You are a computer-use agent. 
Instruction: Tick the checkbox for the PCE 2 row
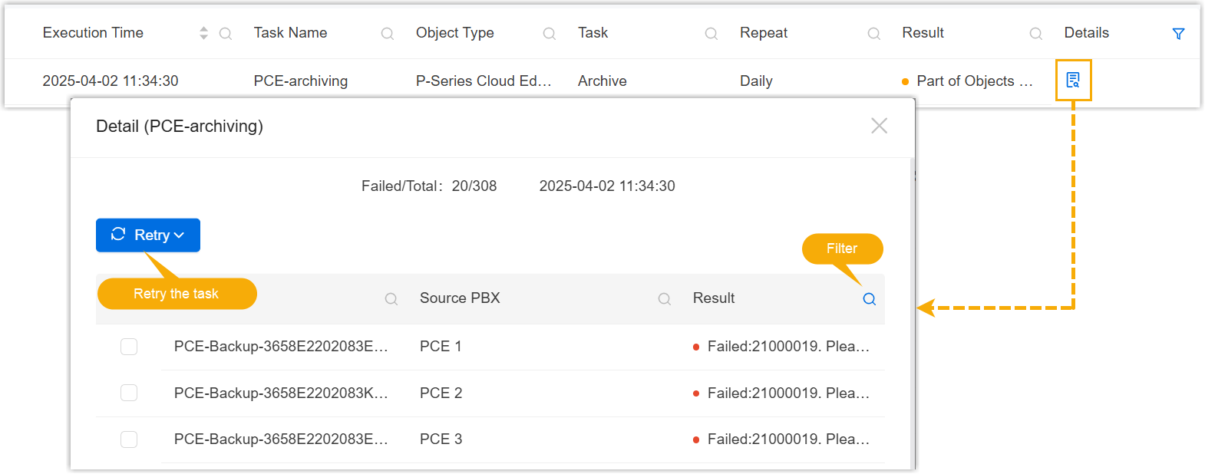(x=129, y=393)
